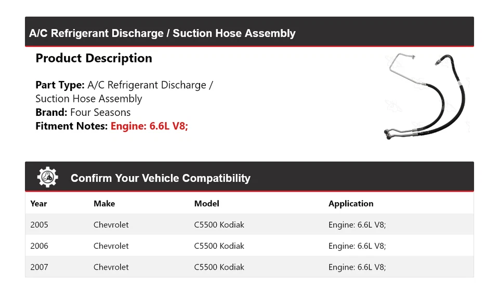
Task: Click the Model column header
Action: click(x=206, y=204)
